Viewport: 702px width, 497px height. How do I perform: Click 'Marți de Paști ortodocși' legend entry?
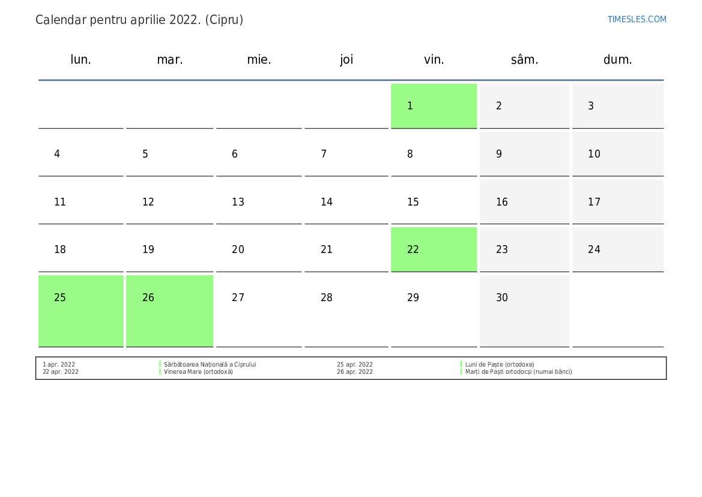tap(518, 371)
